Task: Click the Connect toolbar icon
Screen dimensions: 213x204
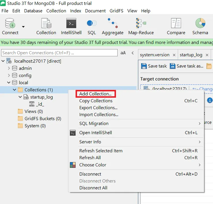Action: [x=10, y=23]
